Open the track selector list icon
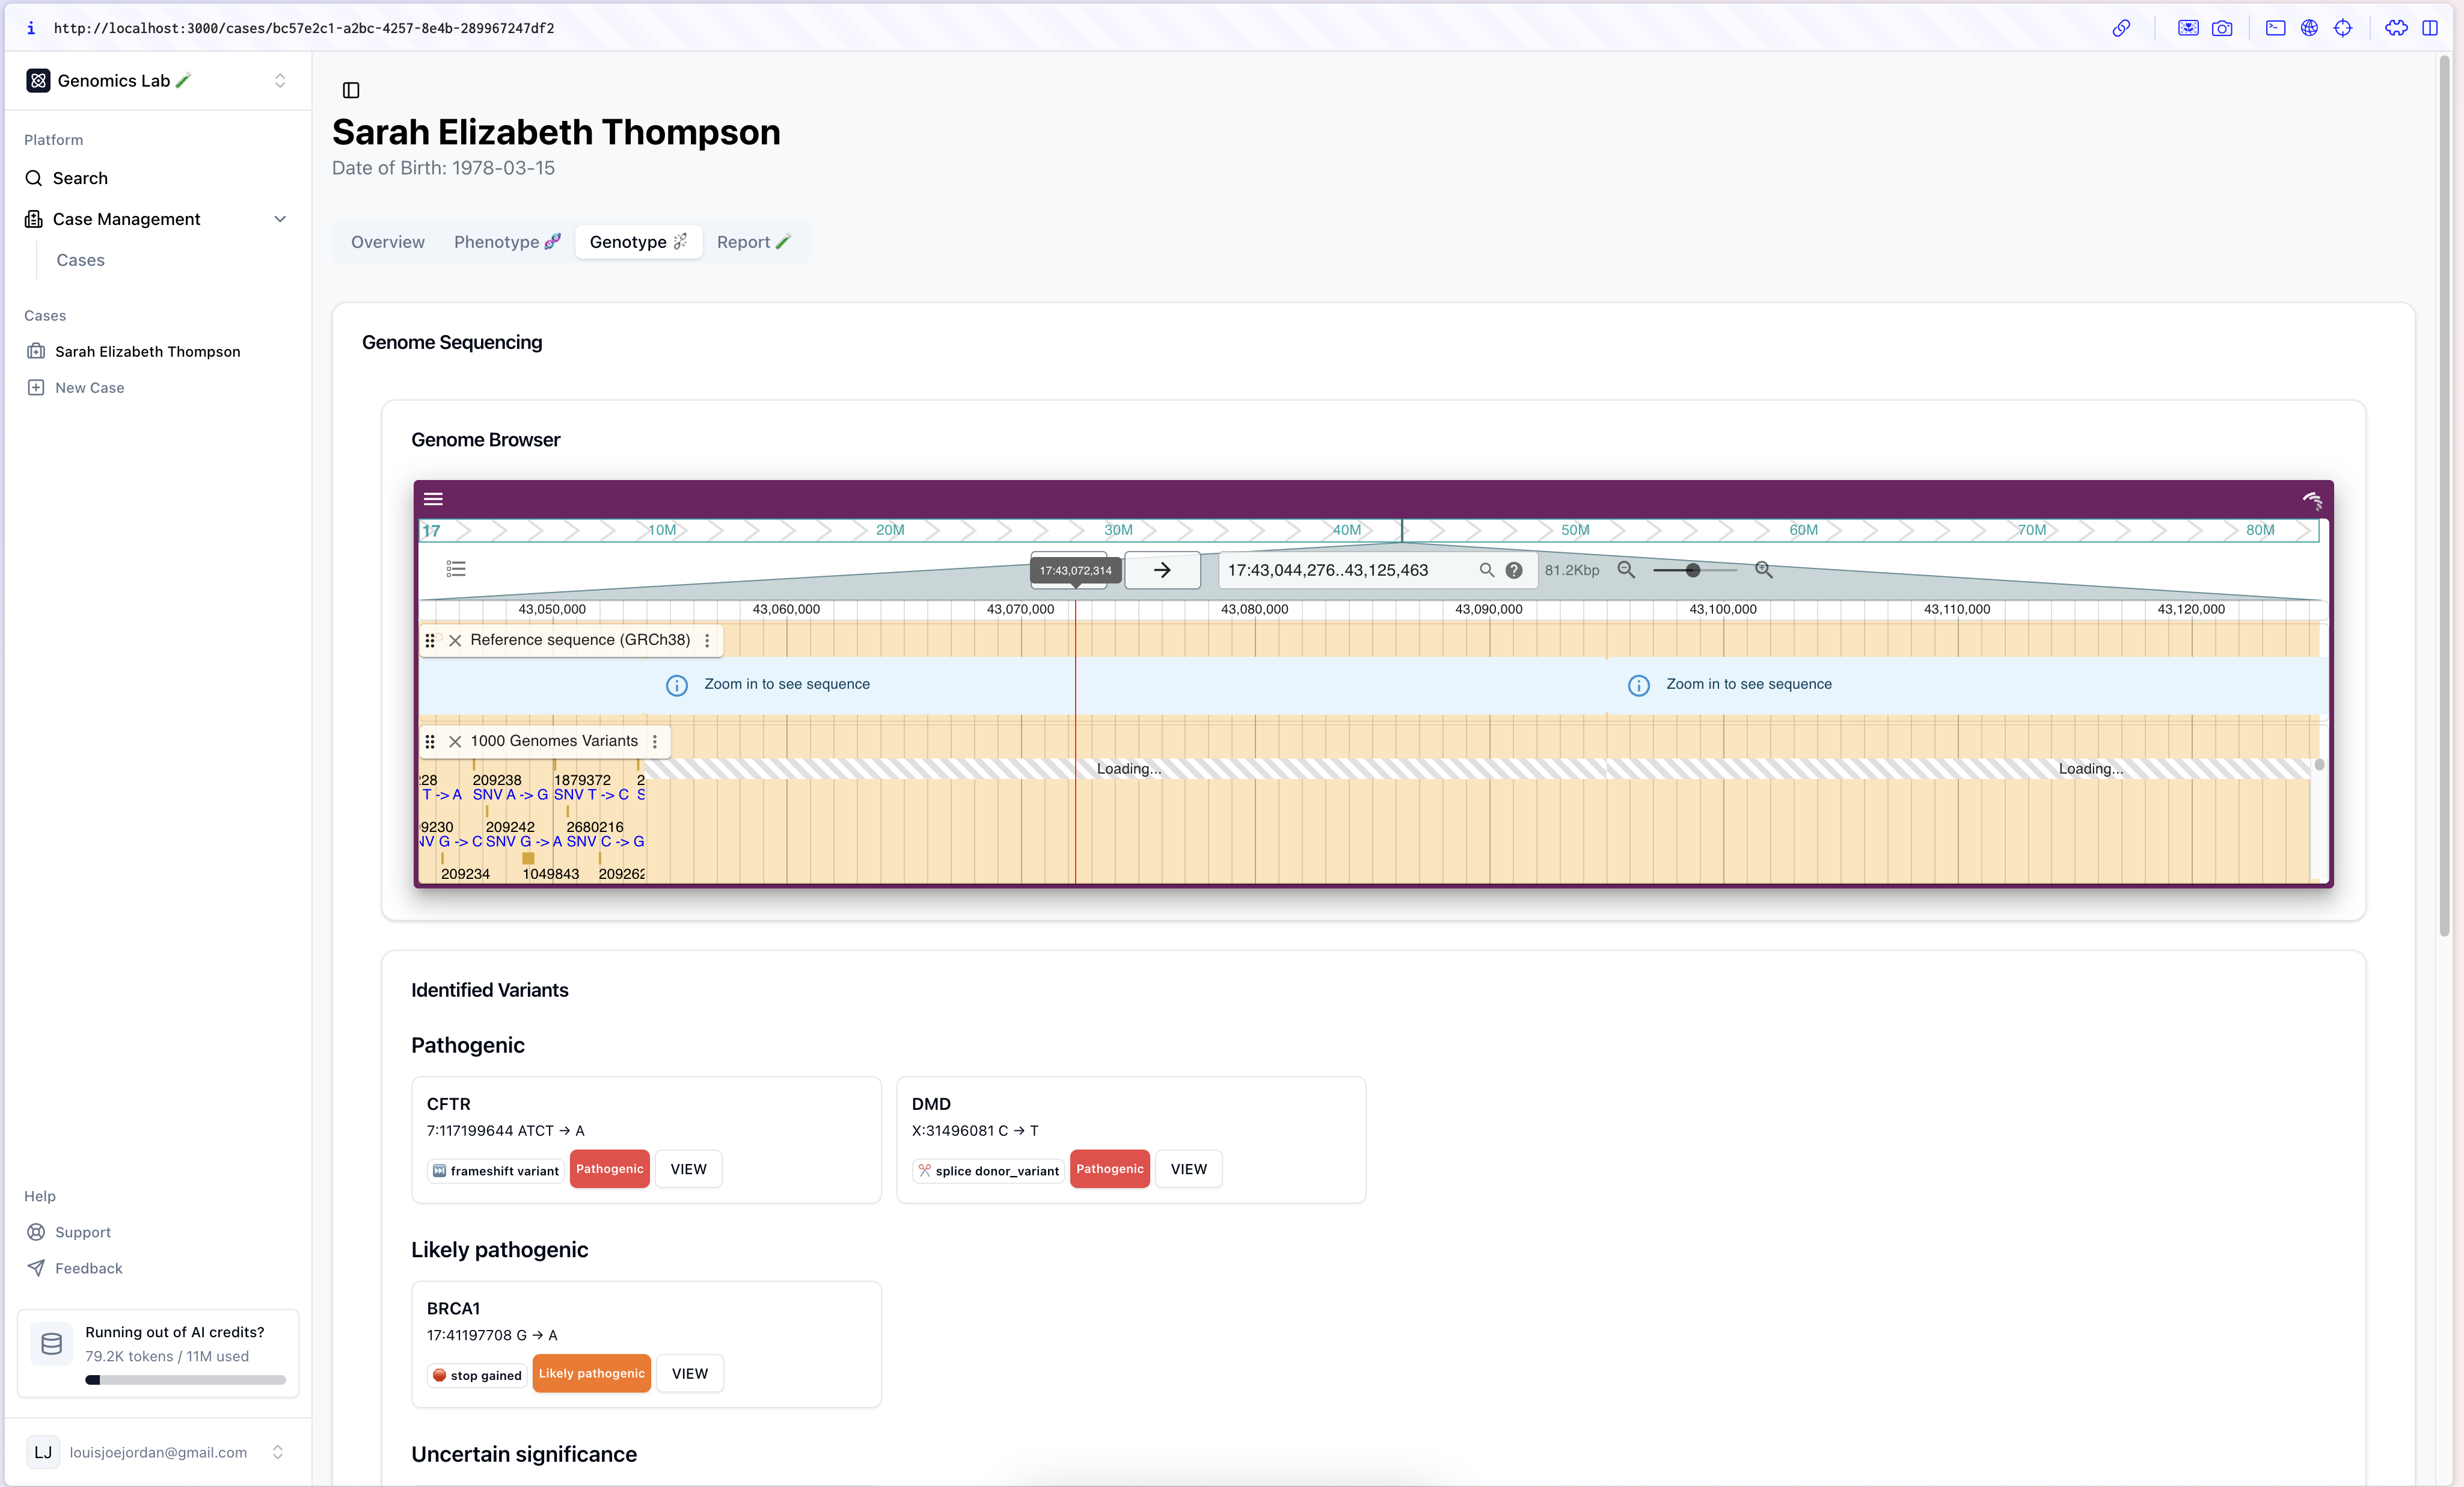Image resolution: width=2464 pixels, height=1487 pixels. [x=456, y=568]
